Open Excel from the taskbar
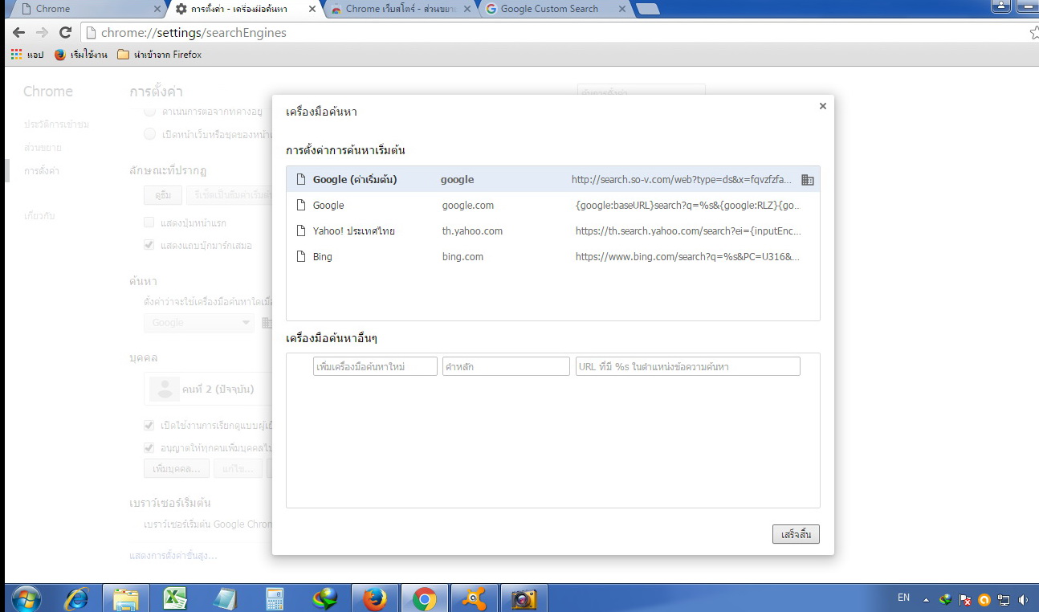This screenshot has height=612, width=1039. pyautogui.click(x=176, y=598)
